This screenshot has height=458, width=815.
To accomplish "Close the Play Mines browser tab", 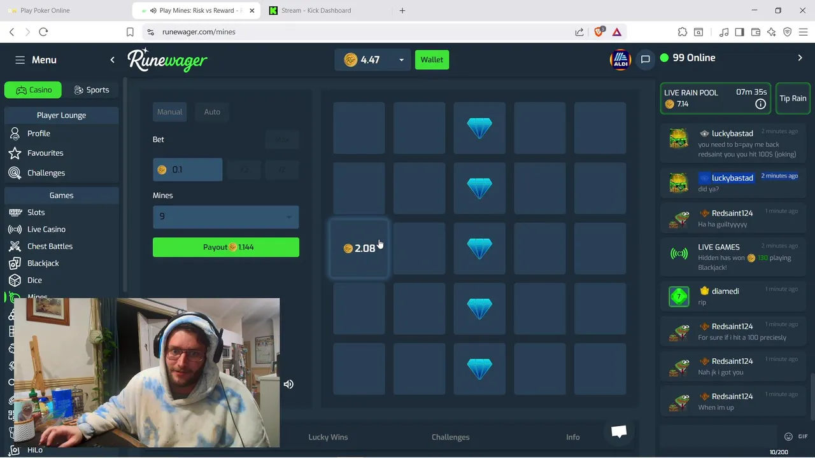I will pos(252,11).
